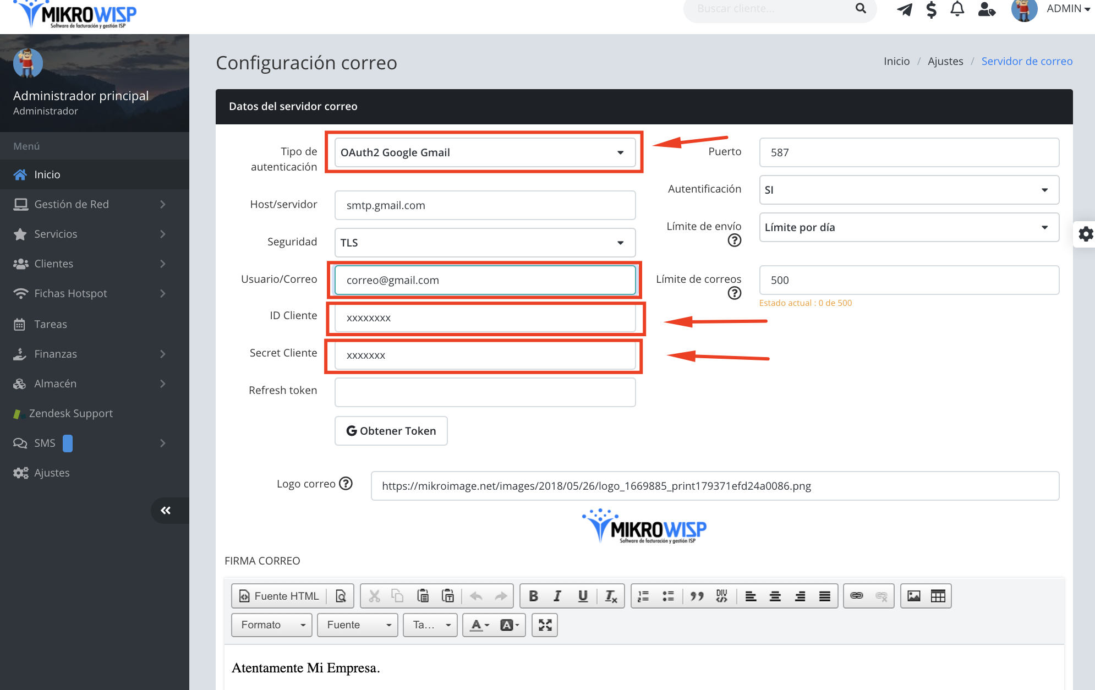Click the user lock icon in header
The width and height of the screenshot is (1095, 690).
[987, 9]
